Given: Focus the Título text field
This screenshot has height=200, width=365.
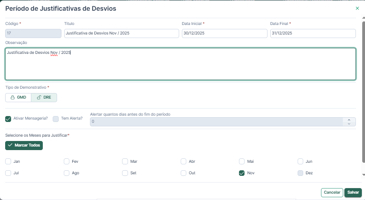Looking at the screenshot, I should click(x=121, y=34).
